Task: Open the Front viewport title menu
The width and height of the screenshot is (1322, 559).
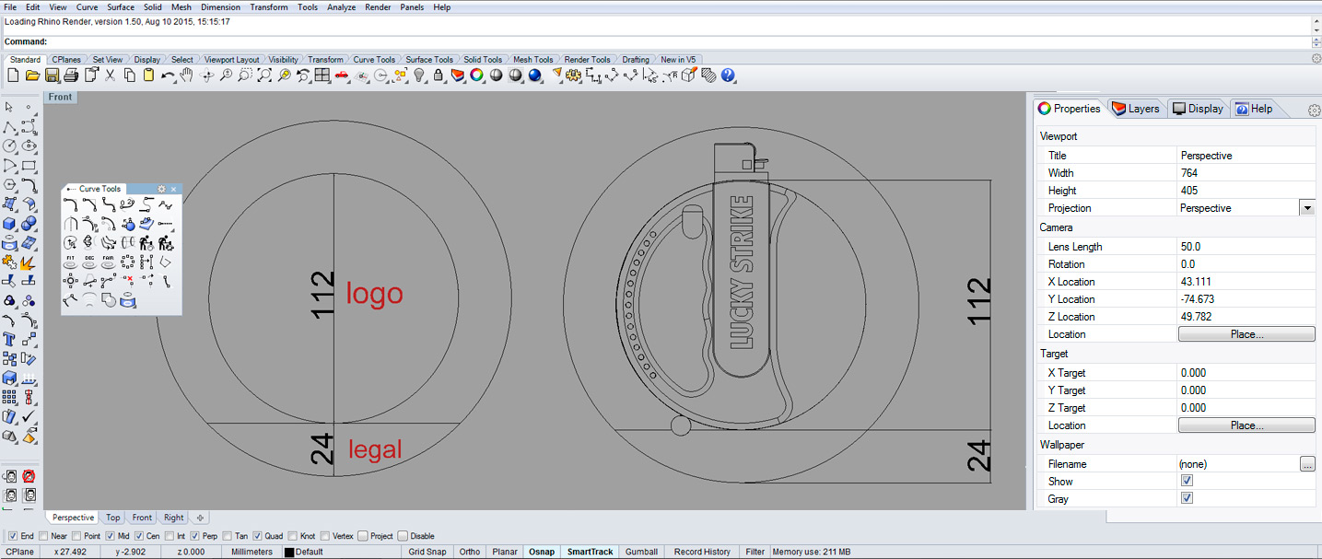Action: click(x=60, y=97)
